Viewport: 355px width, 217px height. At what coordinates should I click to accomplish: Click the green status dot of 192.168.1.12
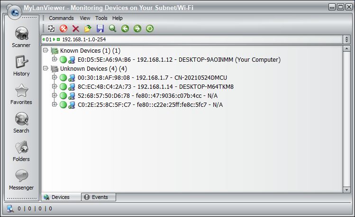pyautogui.click(x=63, y=60)
